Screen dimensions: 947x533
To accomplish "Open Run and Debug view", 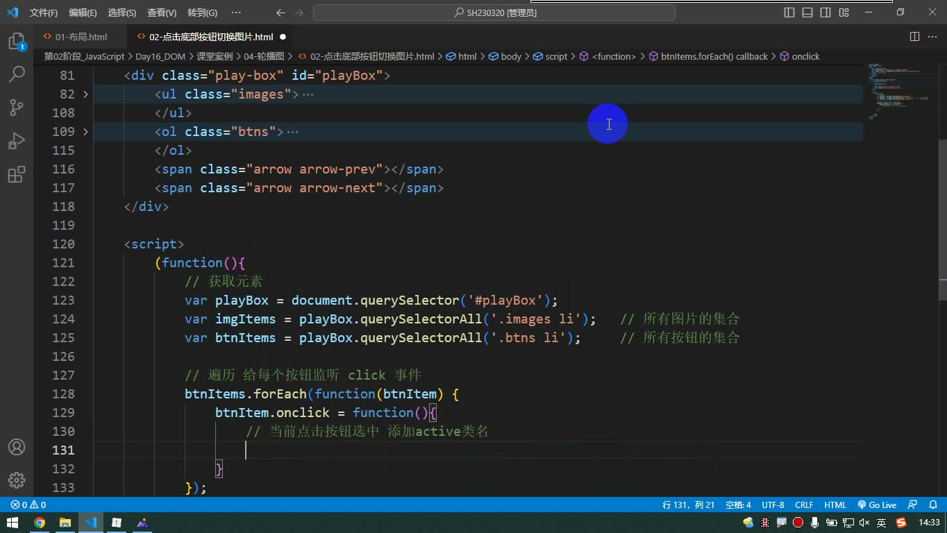I will 17,141.
